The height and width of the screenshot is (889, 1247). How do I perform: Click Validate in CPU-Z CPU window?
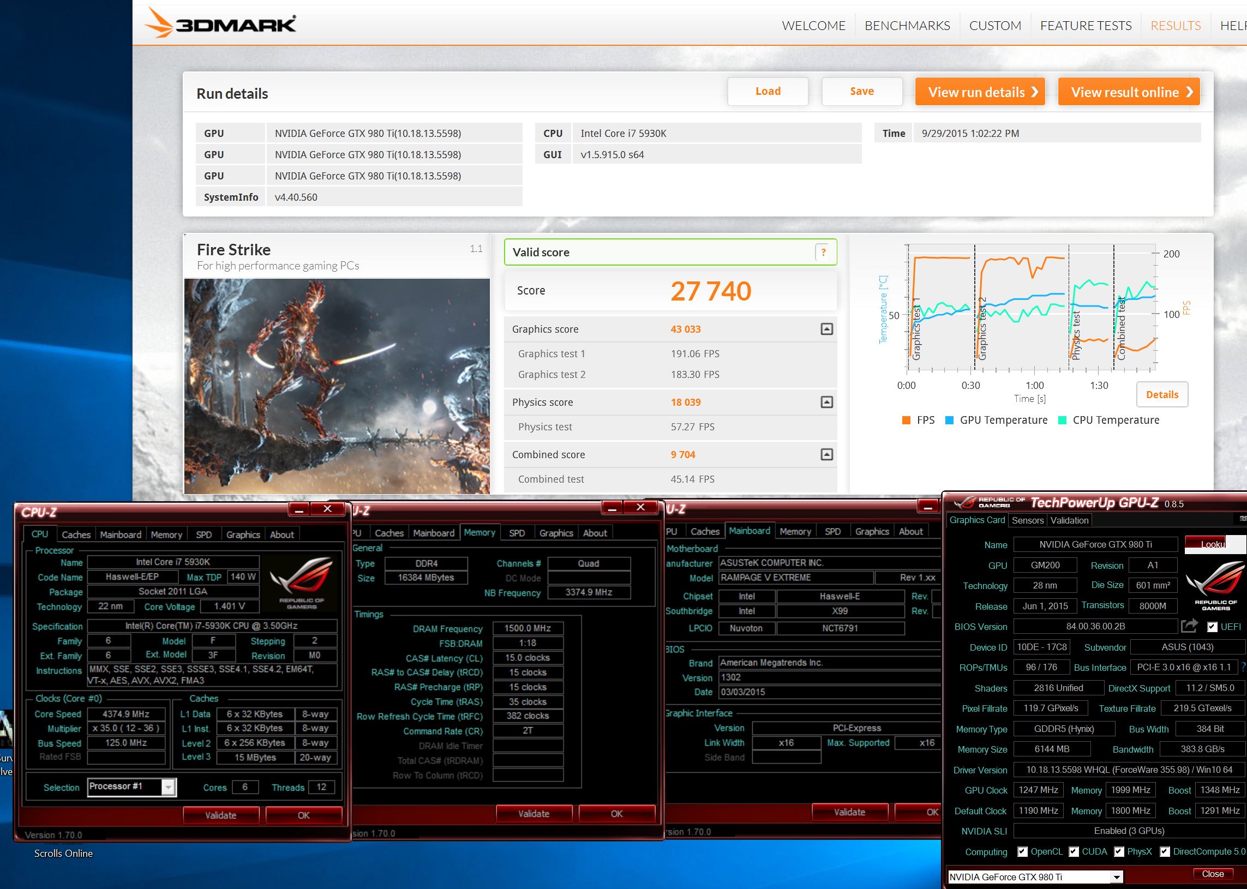pos(220,815)
